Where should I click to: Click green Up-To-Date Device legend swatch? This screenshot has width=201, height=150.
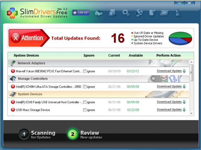tap(132, 40)
